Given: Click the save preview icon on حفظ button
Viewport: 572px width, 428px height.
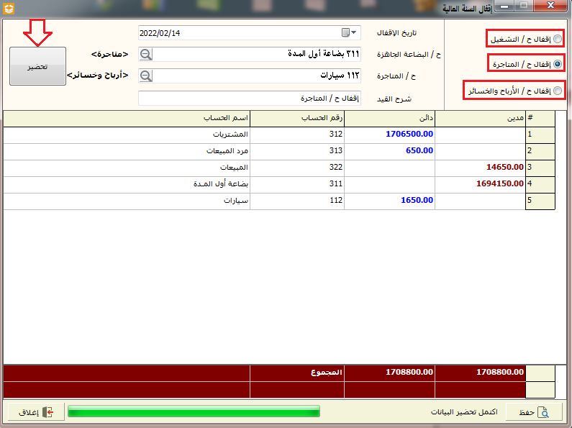Looking at the screenshot, I should (545, 412).
